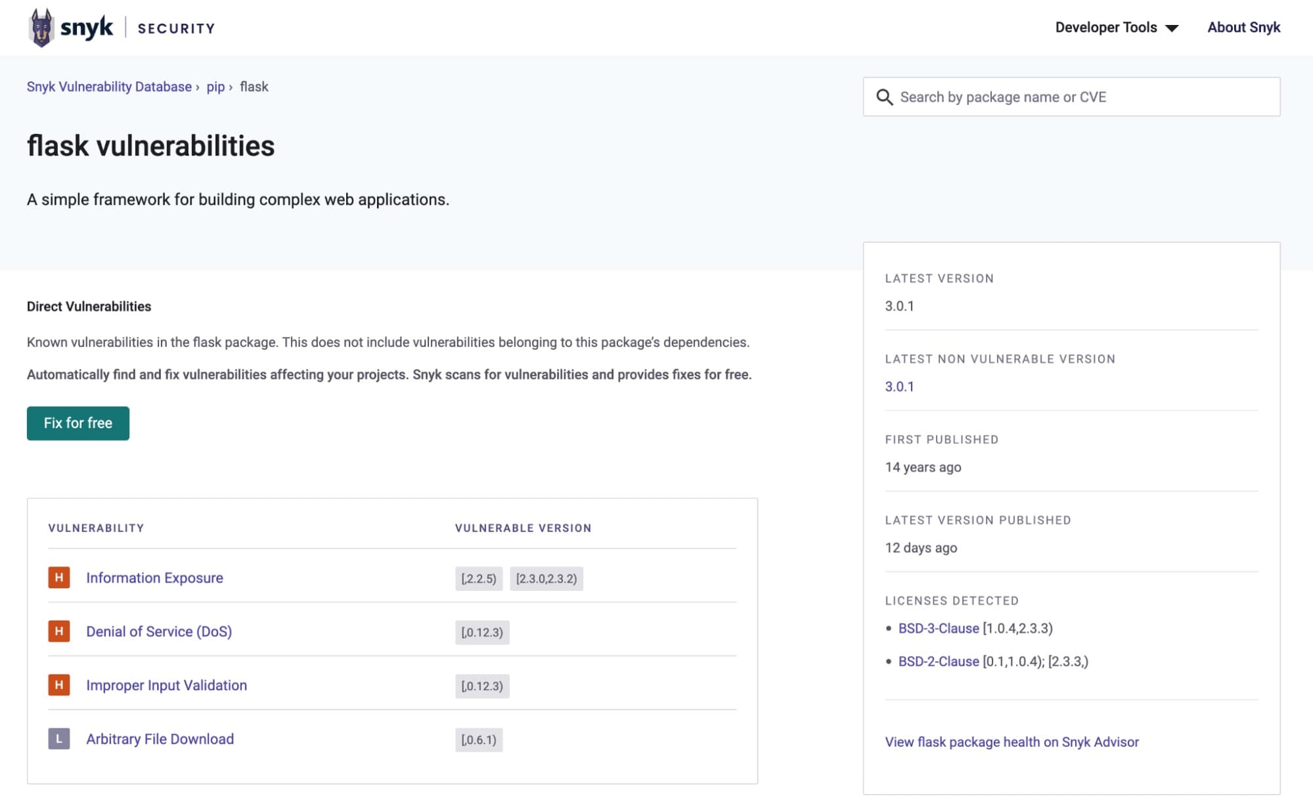
Task: Click the LATEST VERSION PUBLISHED label
Action: tap(978, 521)
